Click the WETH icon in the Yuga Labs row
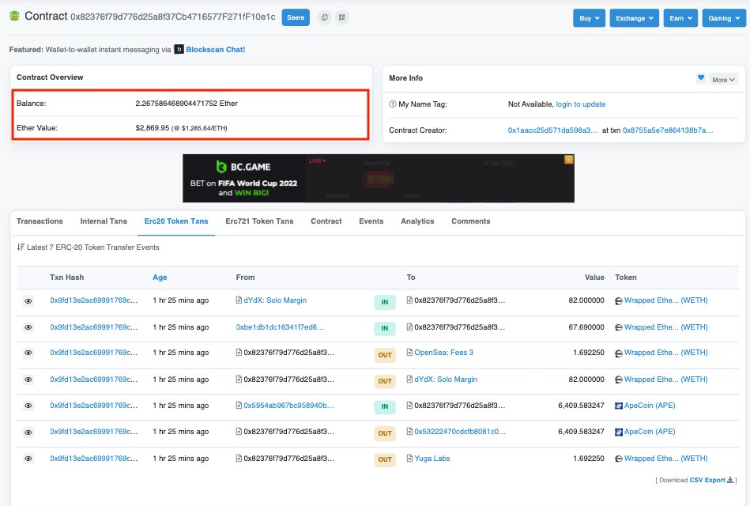Screen dimensions: 750x506 (619, 459)
